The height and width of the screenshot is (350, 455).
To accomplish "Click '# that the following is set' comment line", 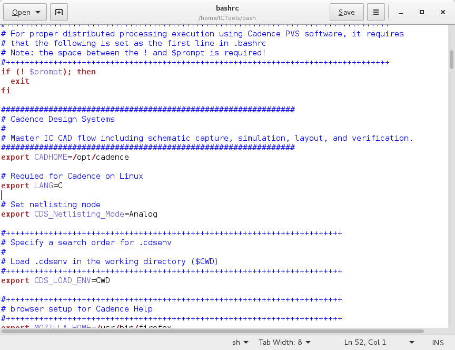I will click(133, 43).
